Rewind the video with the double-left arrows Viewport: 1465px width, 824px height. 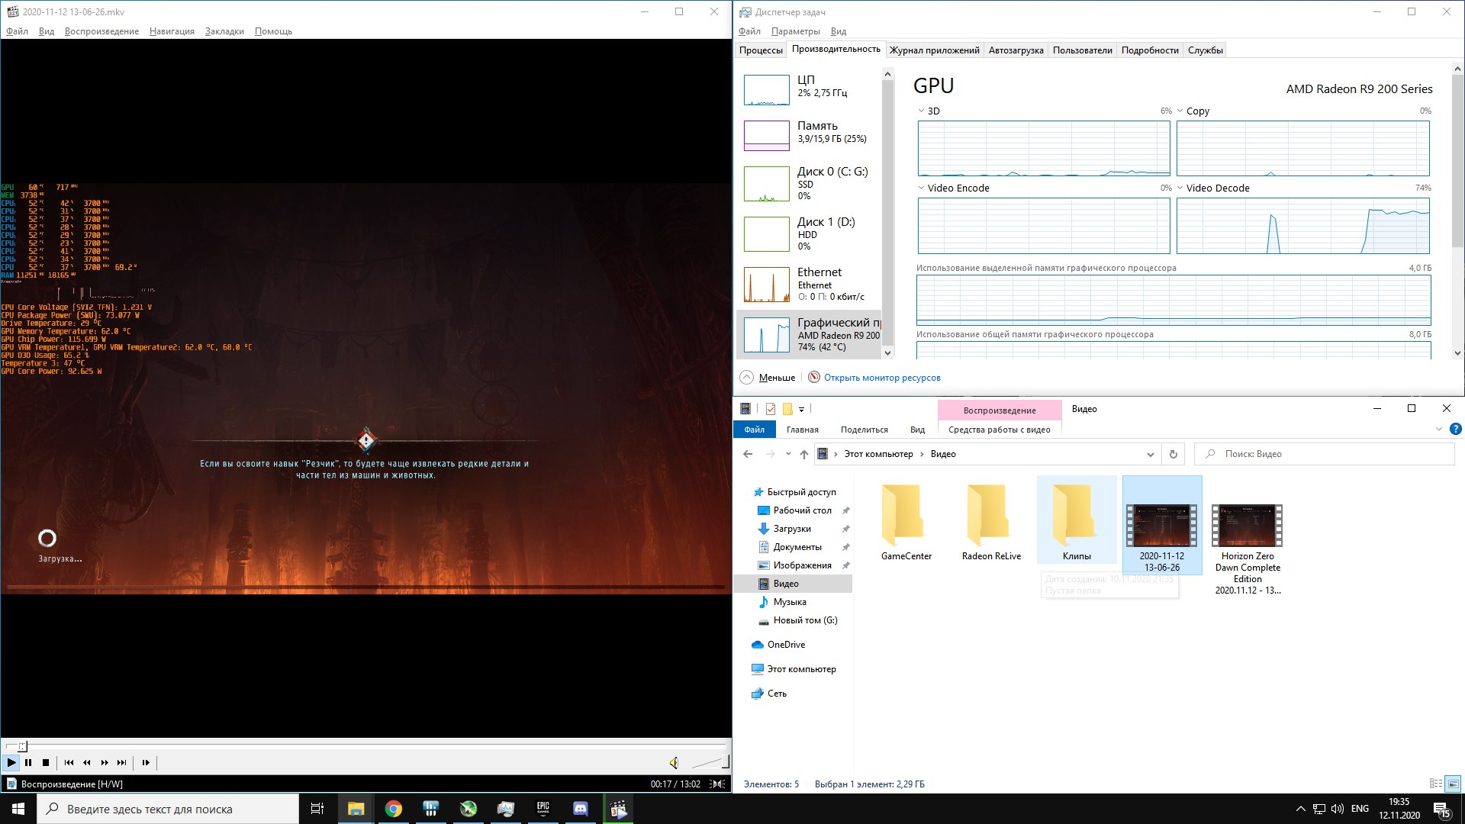(x=86, y=762)
